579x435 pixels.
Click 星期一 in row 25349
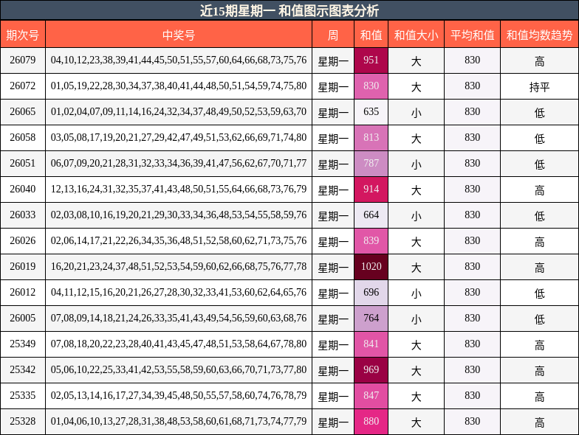pos(333,345)
